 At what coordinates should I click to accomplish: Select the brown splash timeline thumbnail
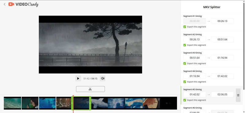point(64,103)
